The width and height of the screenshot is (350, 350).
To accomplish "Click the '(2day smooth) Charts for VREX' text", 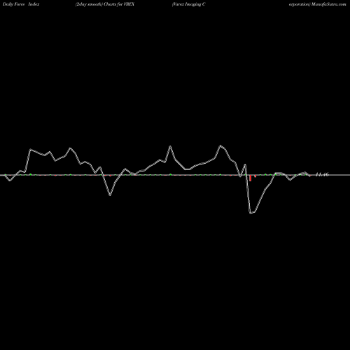I will (105, 4).
